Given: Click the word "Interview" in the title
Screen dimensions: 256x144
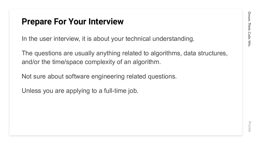Looking at the screenshot, I should [106, 21].
